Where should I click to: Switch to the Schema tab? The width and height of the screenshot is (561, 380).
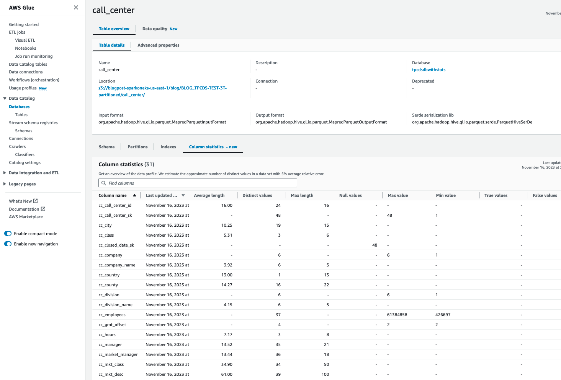(106, 147)
